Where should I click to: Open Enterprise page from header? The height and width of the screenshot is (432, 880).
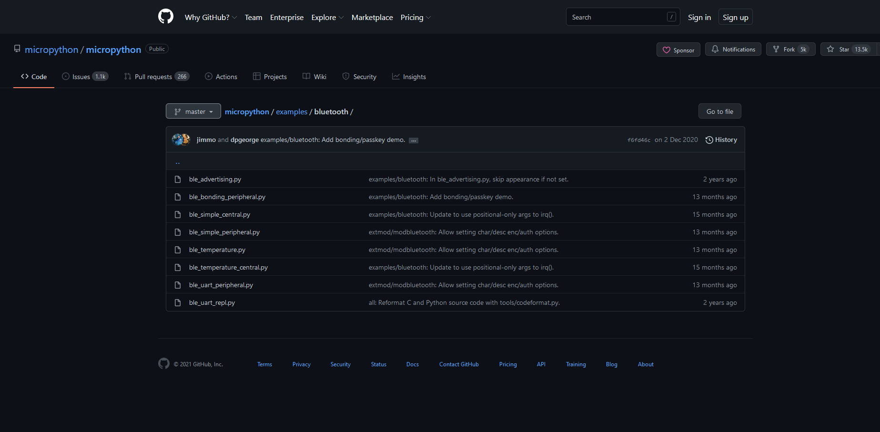(x=287, y=18)
